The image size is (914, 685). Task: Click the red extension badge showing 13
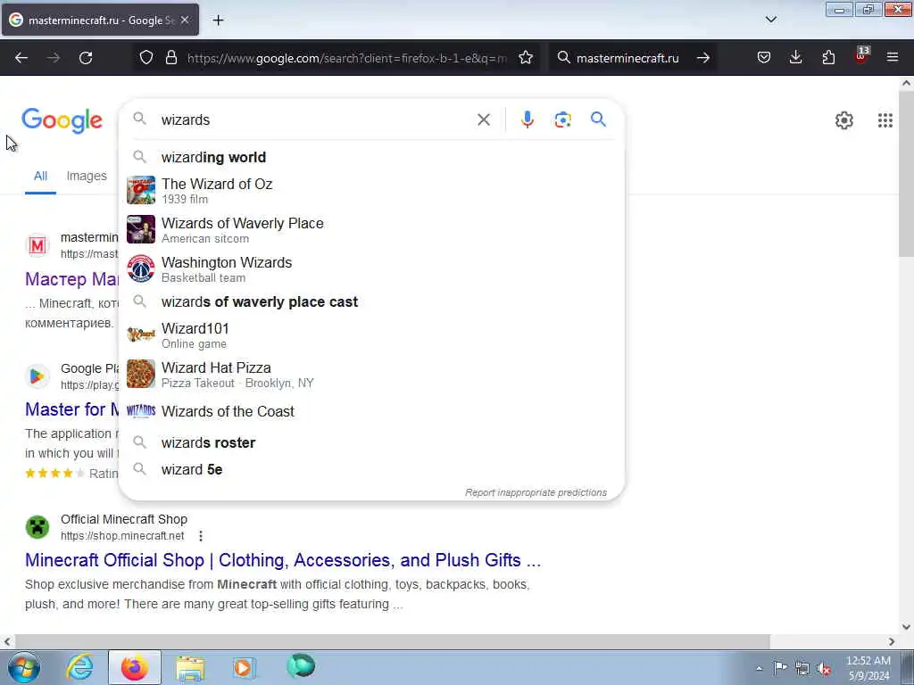tap(861, 56)
